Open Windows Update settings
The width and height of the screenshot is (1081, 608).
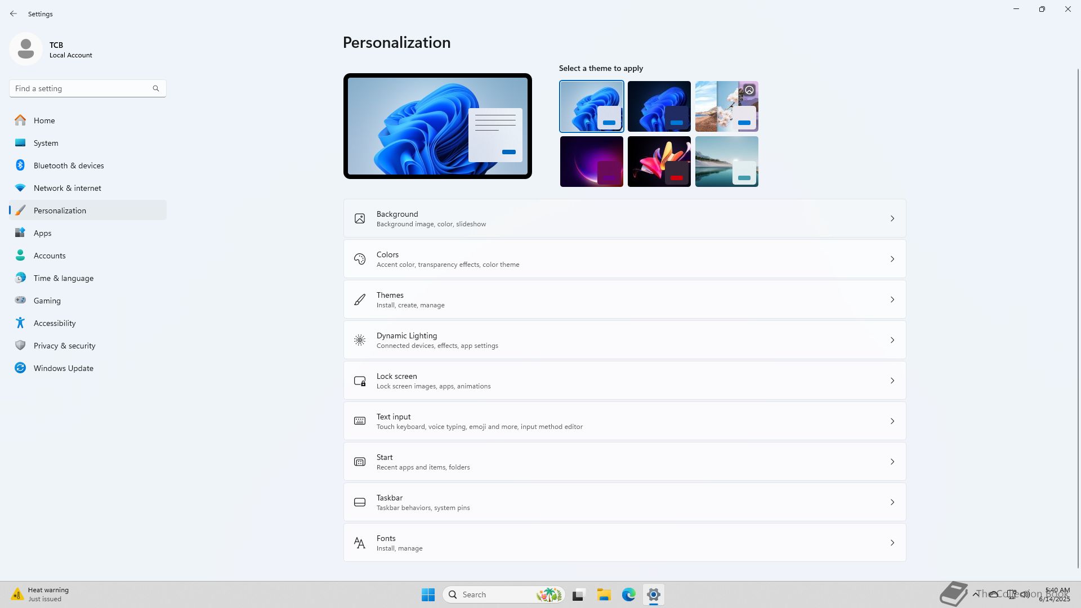pos(63,368)
